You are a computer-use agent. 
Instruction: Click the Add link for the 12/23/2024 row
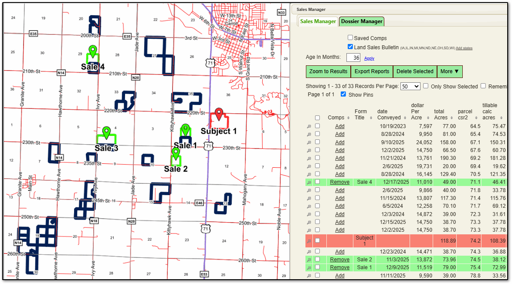[339, 252]
